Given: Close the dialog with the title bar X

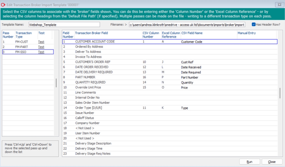Looking at the screenshot, I should [280, 4].
